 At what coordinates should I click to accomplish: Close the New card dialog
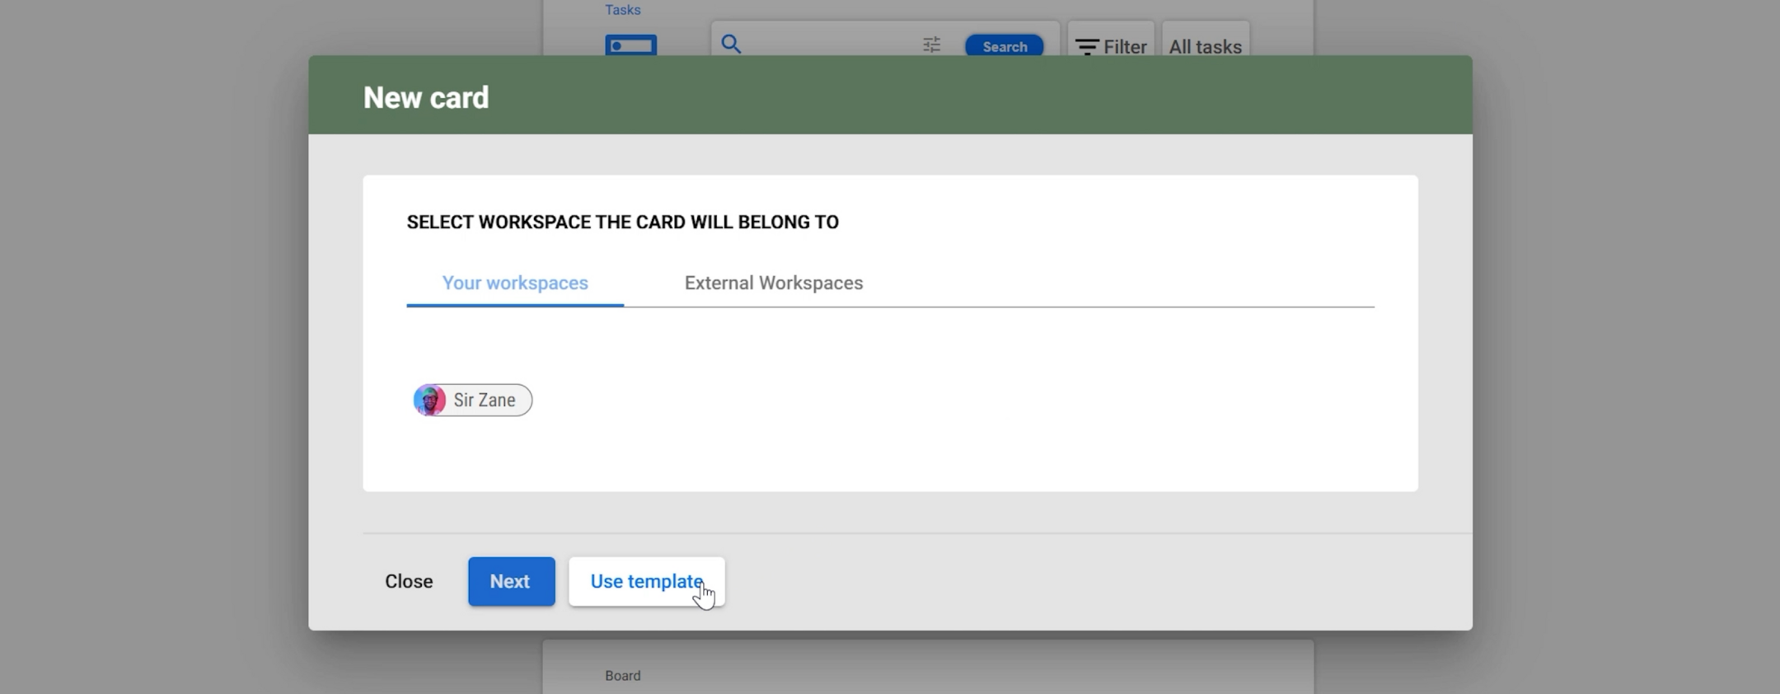[409, 582]
